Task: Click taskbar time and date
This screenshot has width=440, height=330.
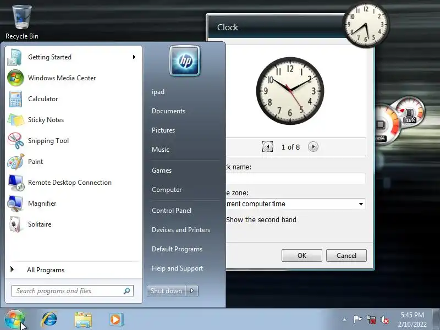Action: click(x=412, y=320)
